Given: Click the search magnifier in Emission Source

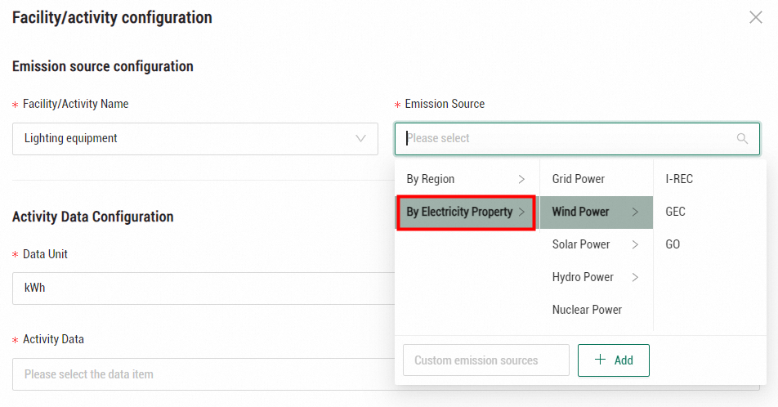Looking at the screenshot, I should (742, 139).
